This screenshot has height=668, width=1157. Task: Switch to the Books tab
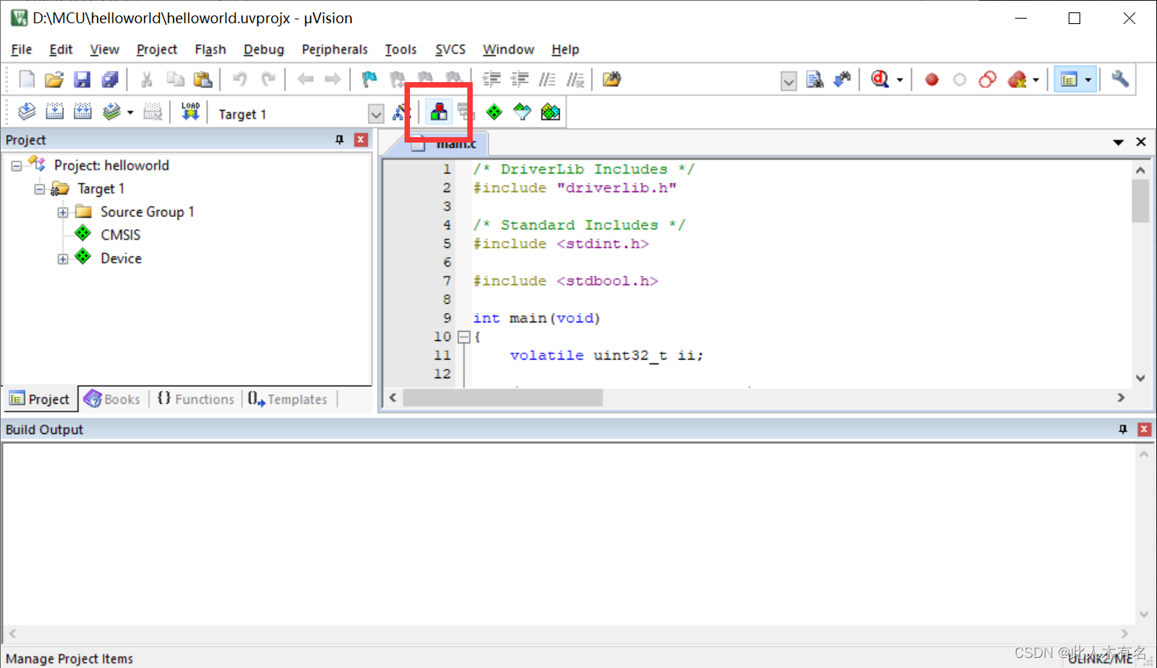coord(112,398)
